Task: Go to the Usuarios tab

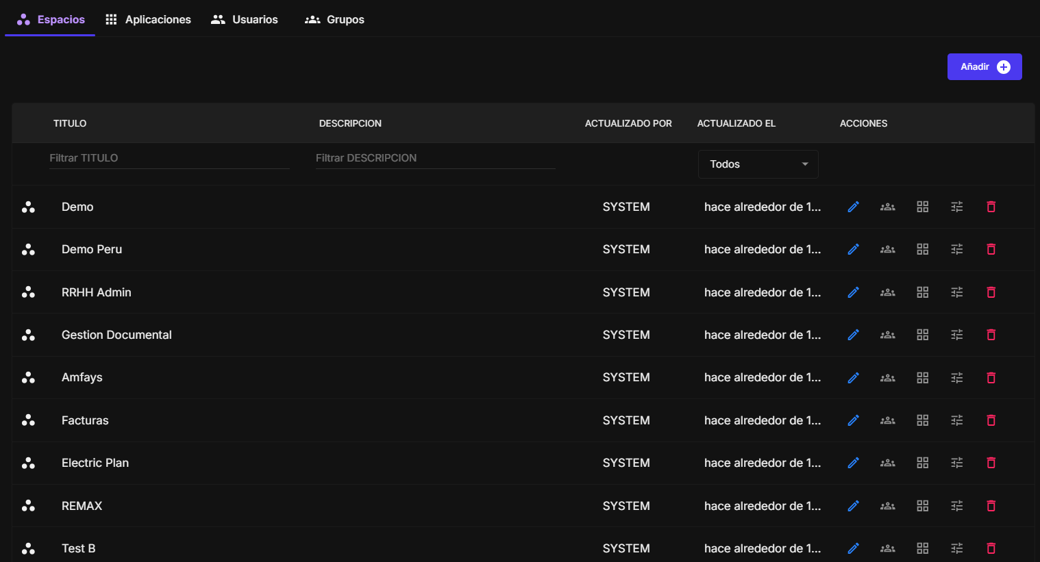Action: 245,19
